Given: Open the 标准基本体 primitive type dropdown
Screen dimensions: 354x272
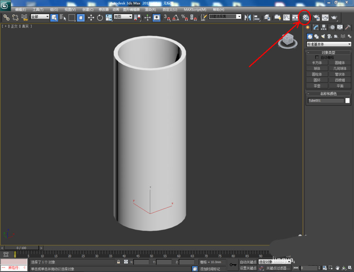Looking at the screenshot, I should point(329,44).
